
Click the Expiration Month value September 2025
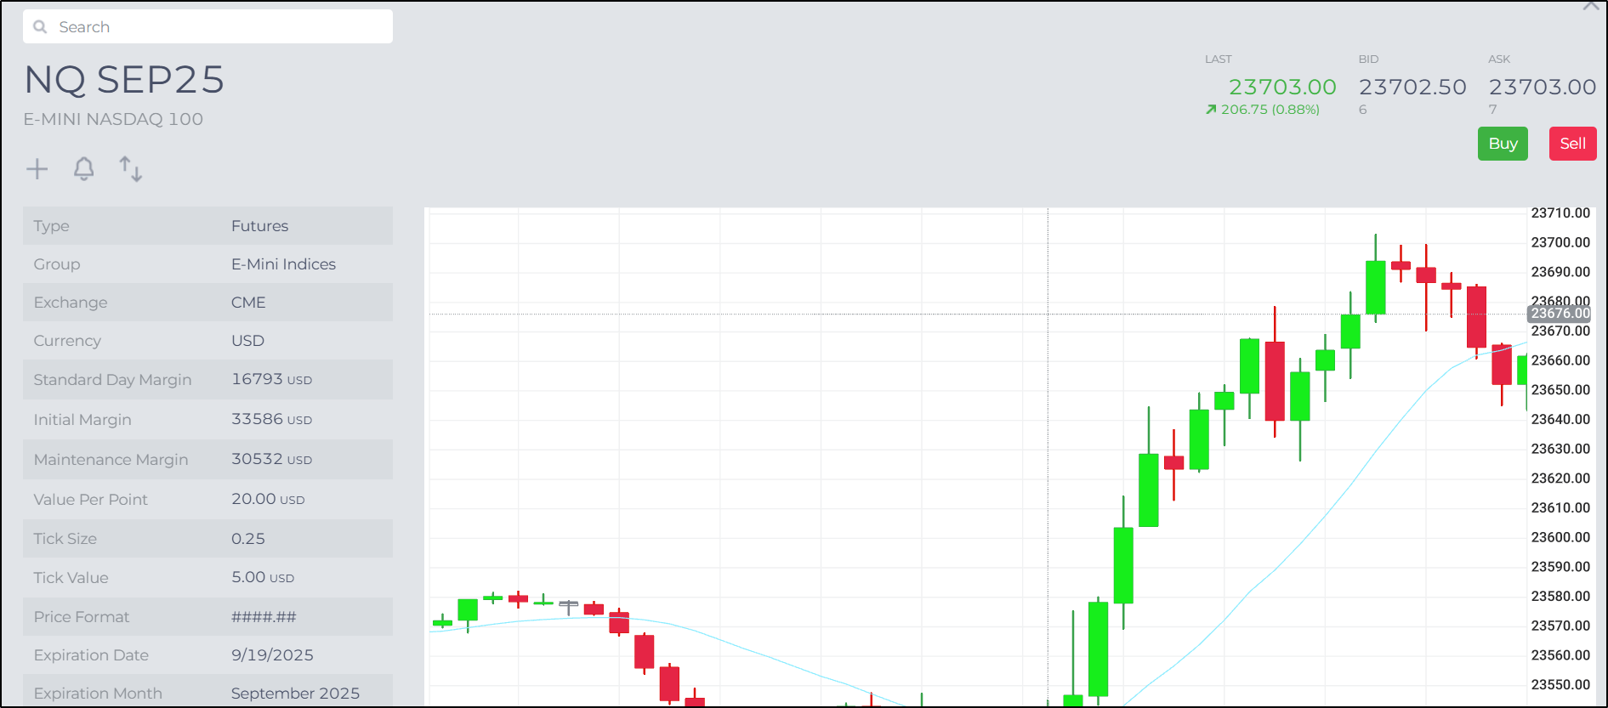click(295, 694)
